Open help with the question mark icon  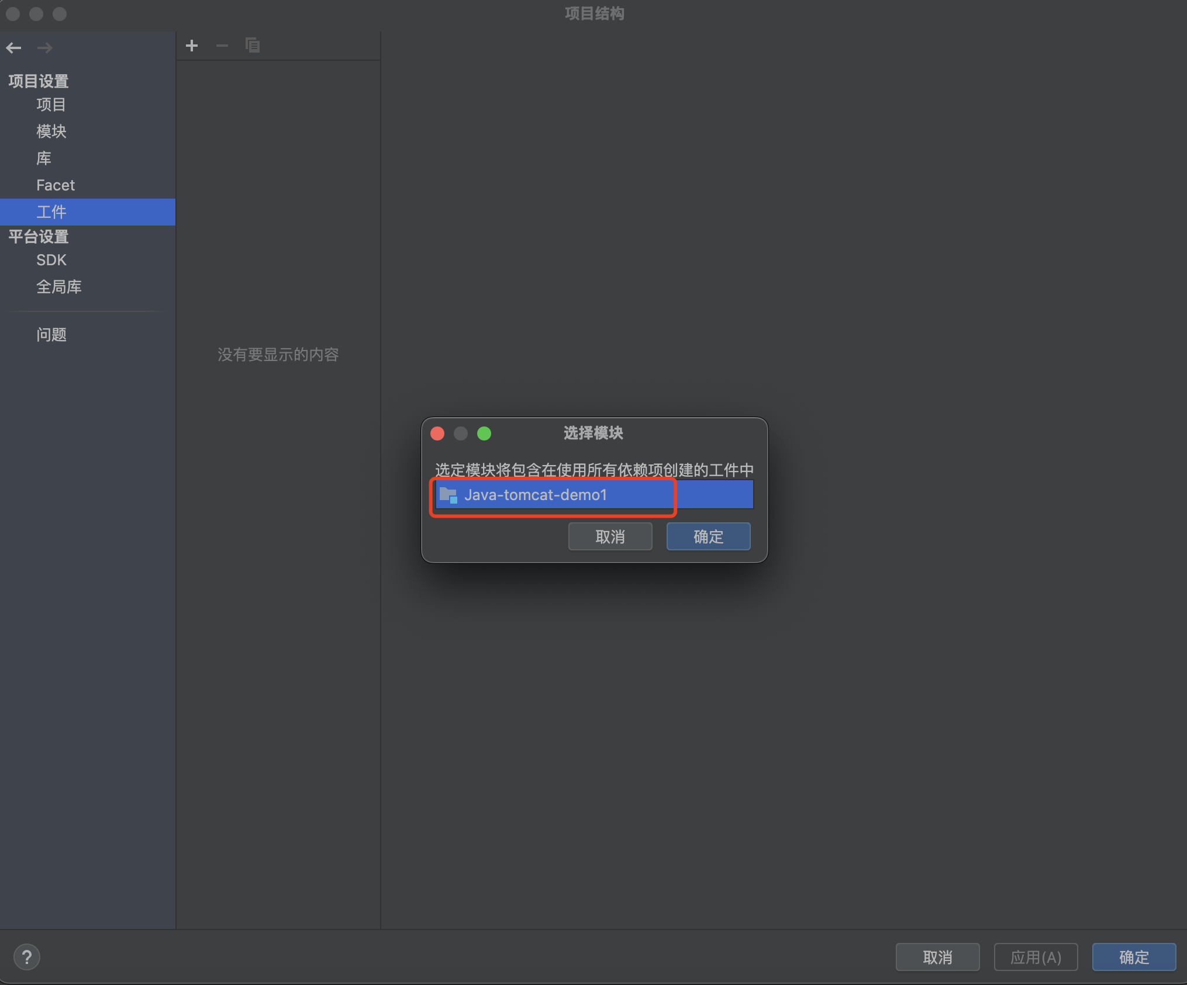(27, 957)
